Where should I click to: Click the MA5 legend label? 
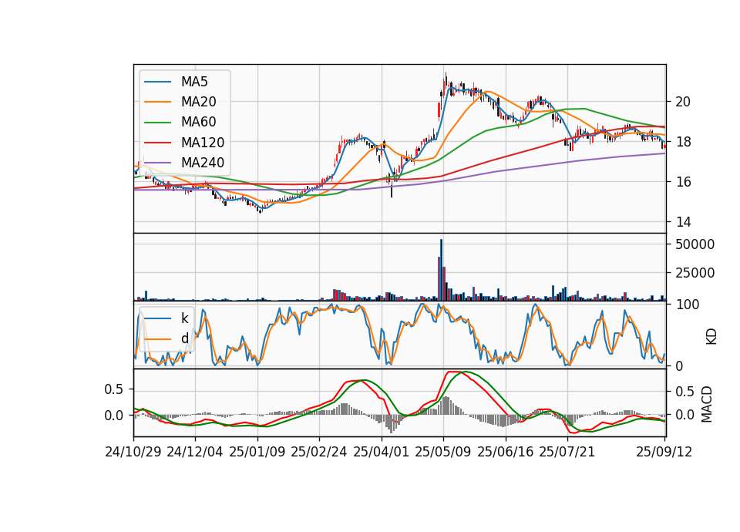pos(194,82)
